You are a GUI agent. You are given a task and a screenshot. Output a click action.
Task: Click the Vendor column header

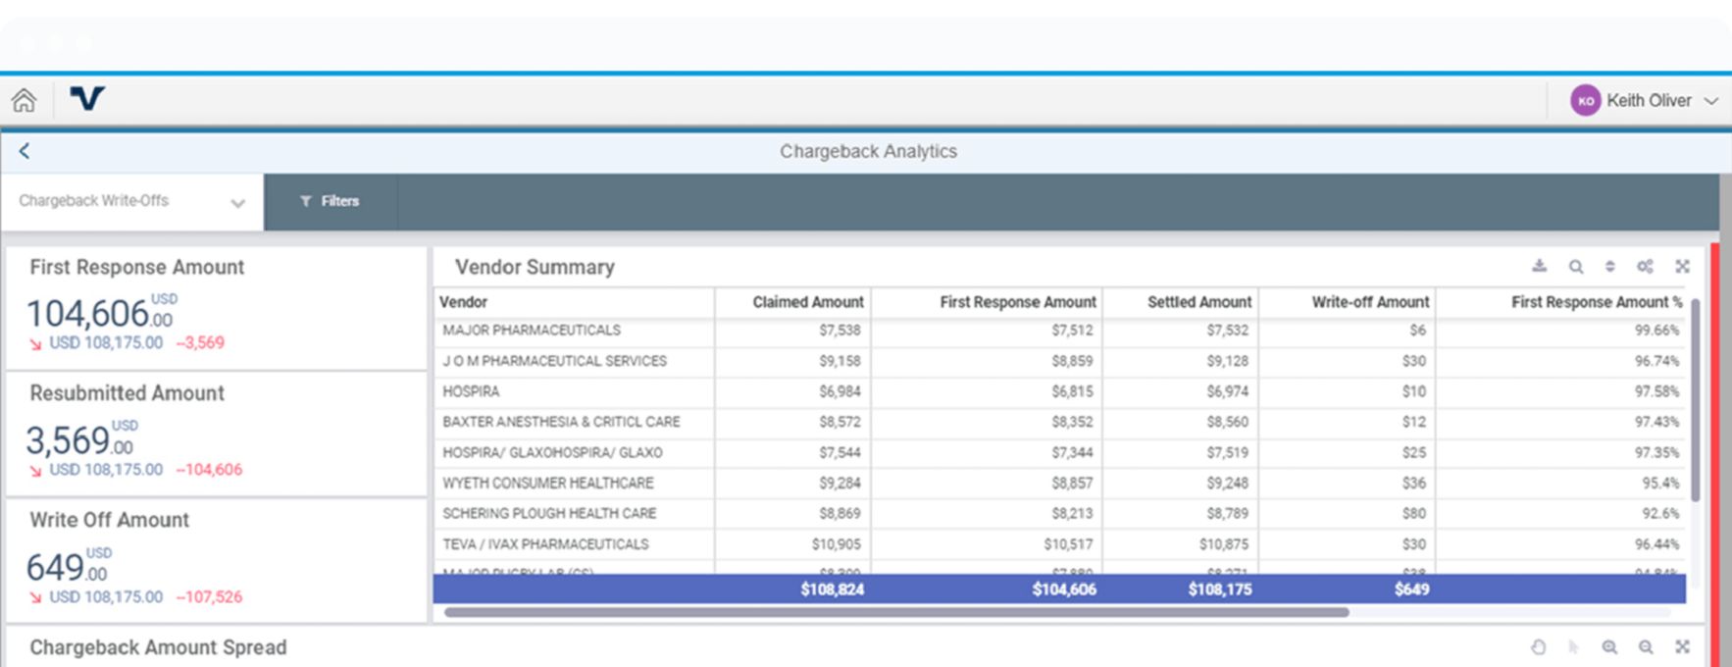click(464, 302)
